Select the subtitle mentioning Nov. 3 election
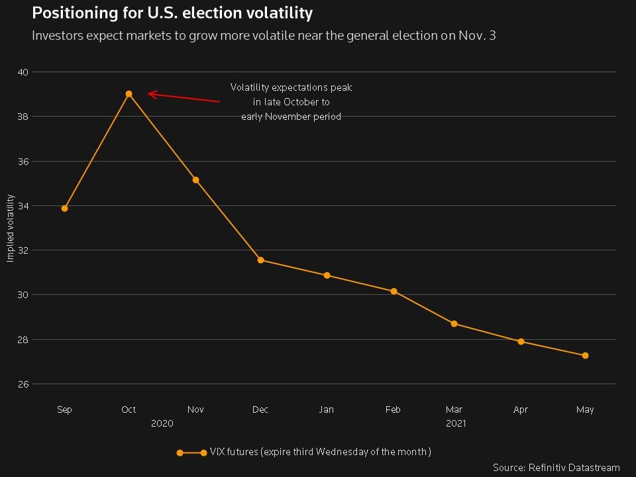This screenshot has width=636, height=477. coord(264,35)
